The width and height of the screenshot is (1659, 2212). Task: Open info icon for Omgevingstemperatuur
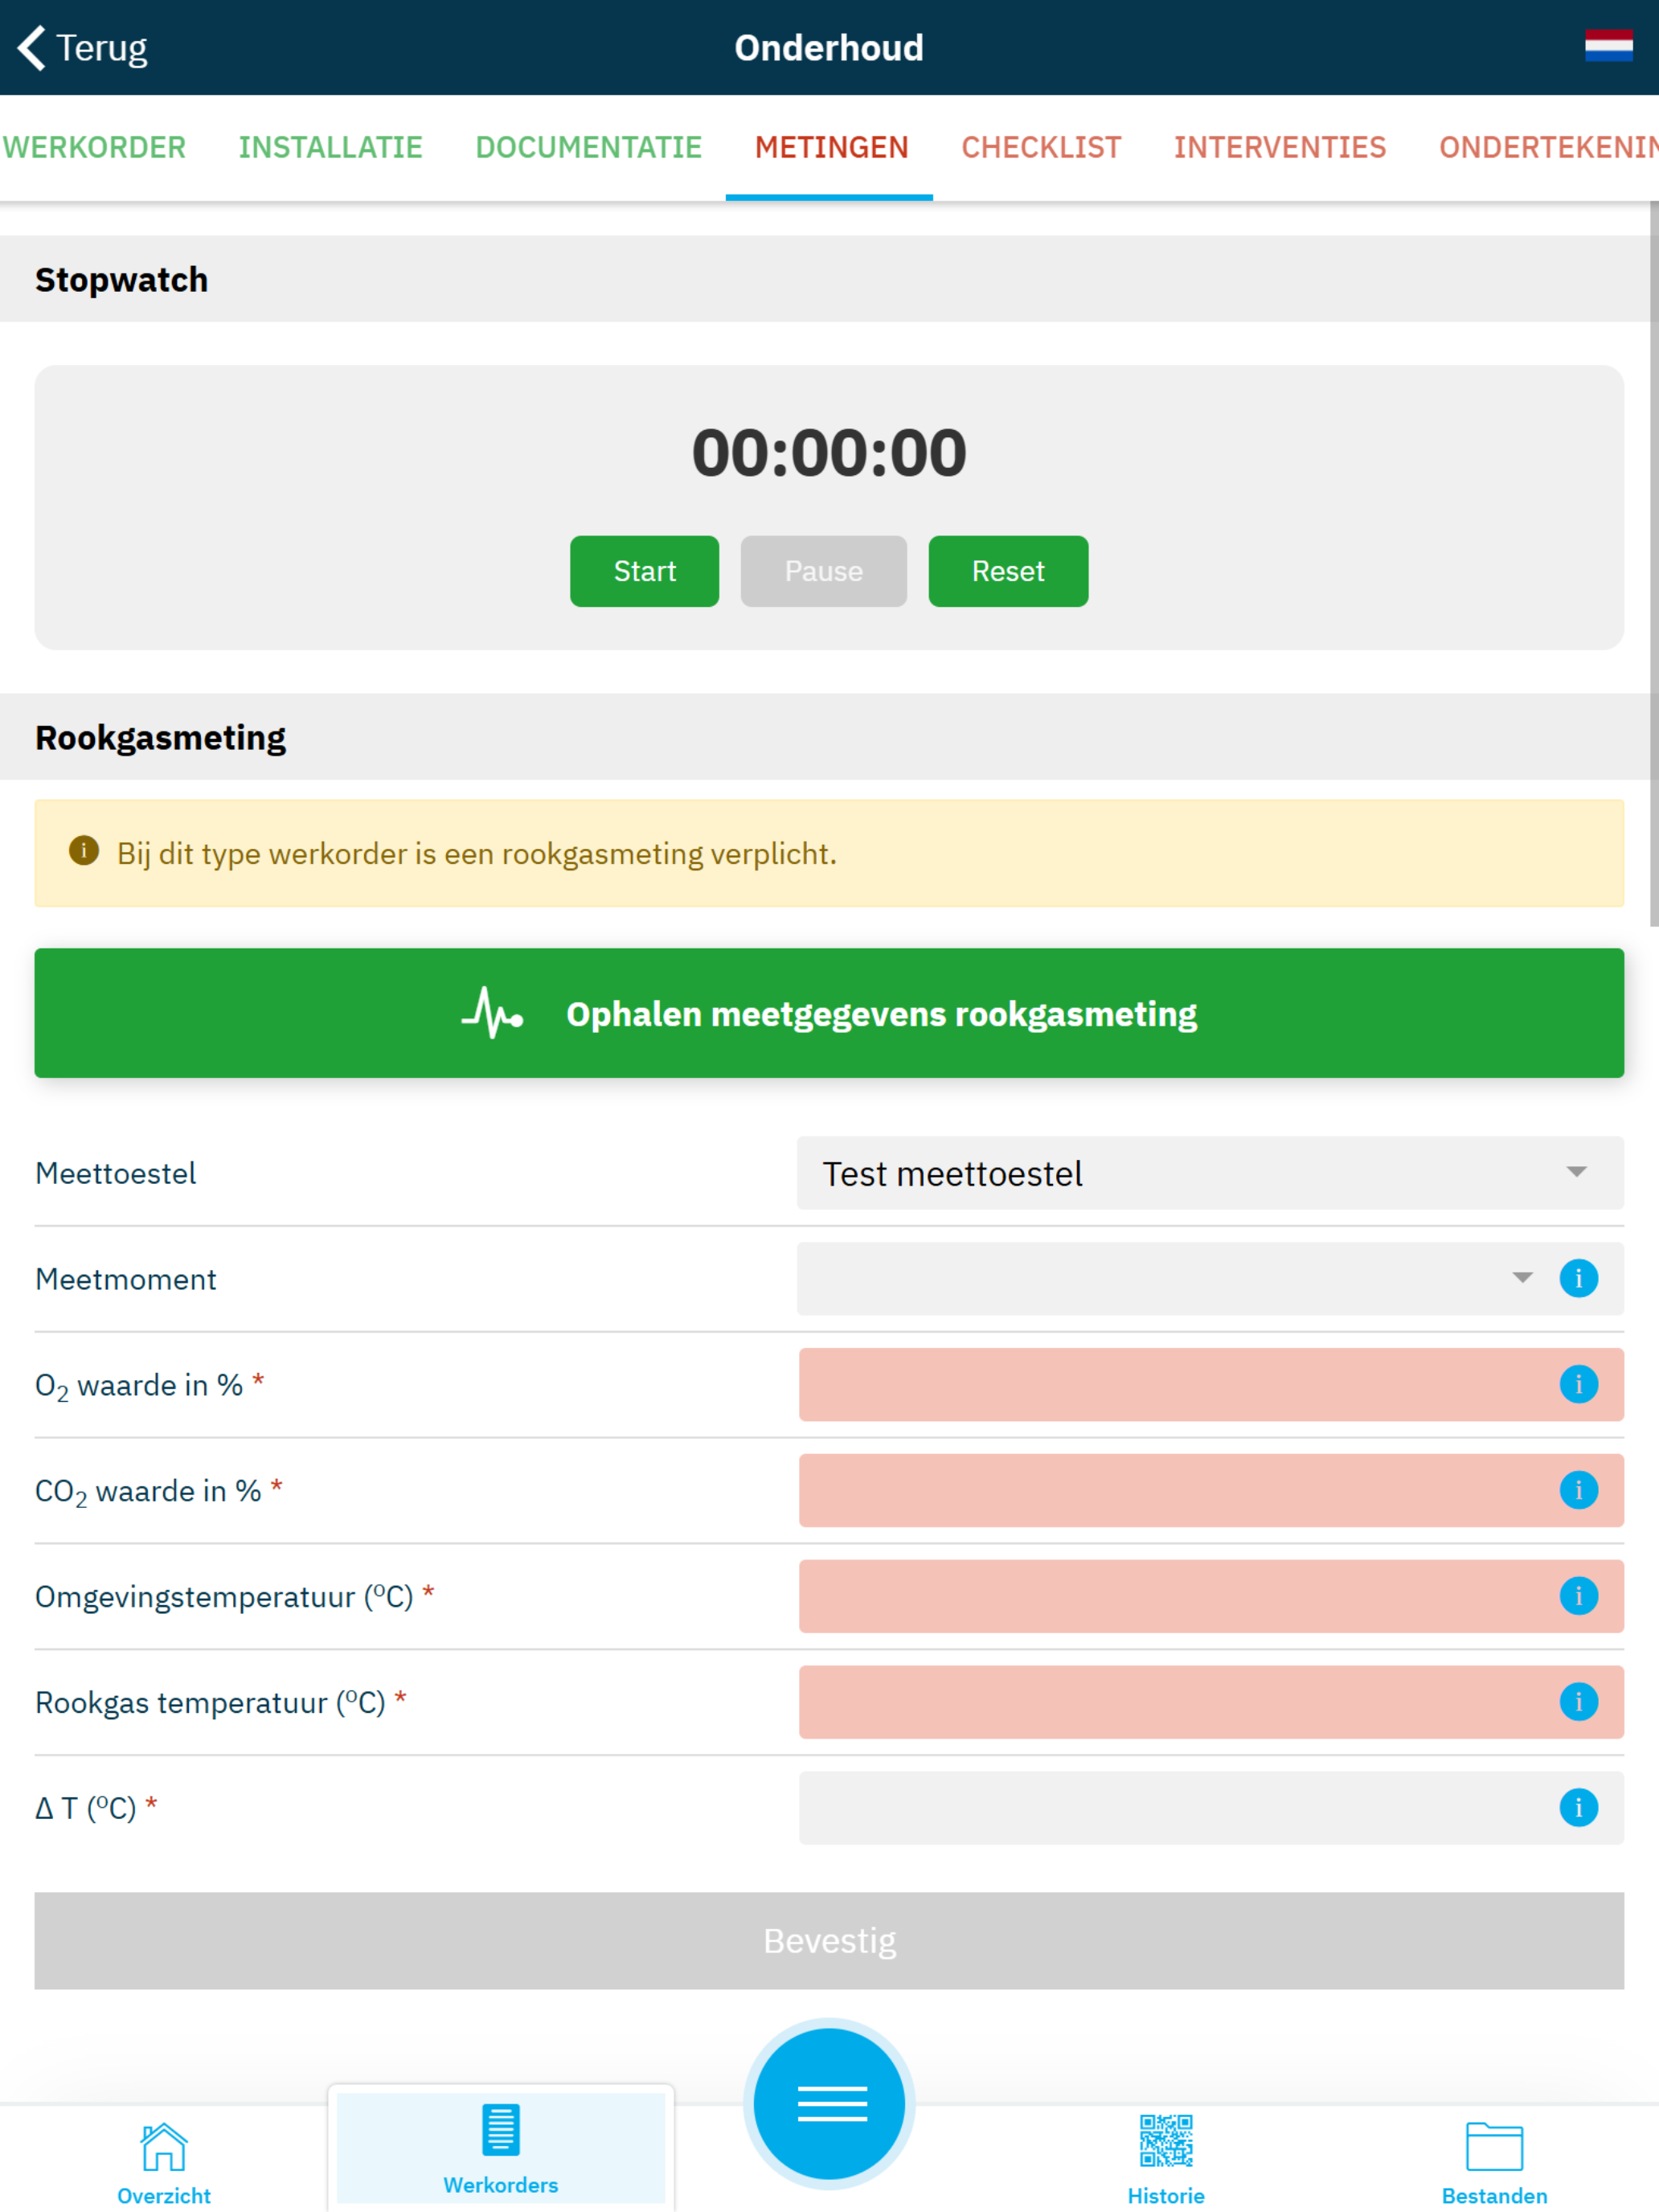point(1578,1596)
